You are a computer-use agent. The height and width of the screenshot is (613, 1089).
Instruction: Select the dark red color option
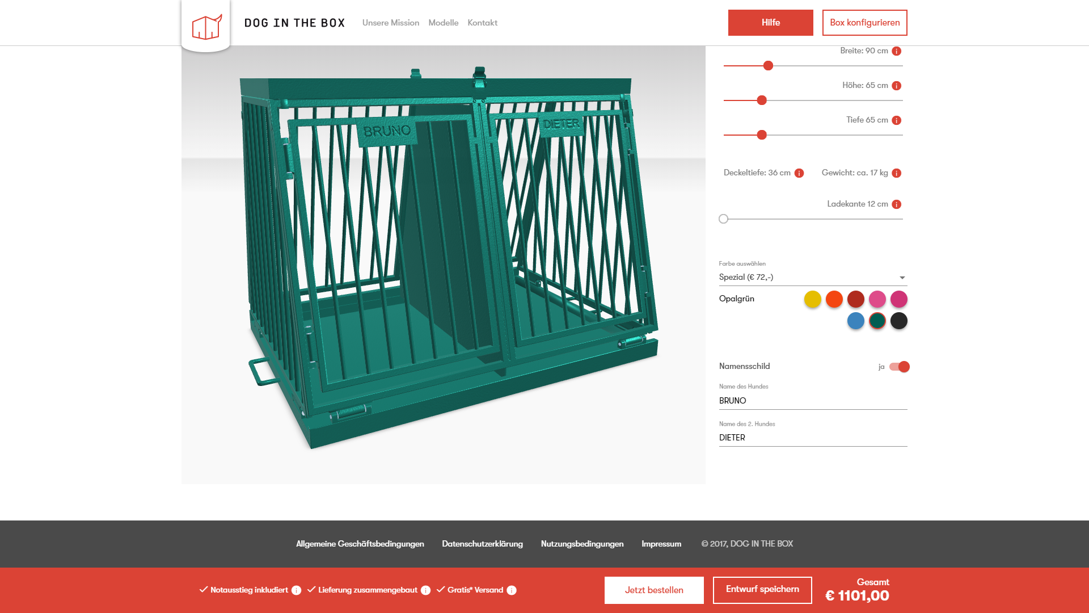point(855,299)
